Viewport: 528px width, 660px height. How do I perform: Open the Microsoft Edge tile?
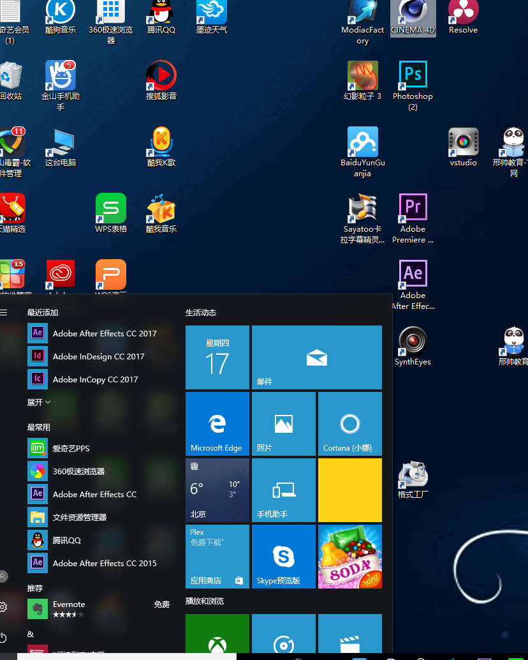(217, 424)
